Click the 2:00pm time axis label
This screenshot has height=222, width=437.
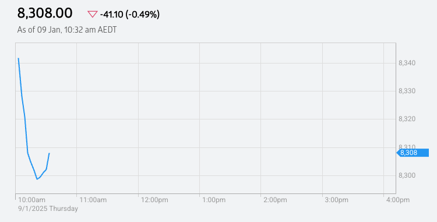[276, 200]
